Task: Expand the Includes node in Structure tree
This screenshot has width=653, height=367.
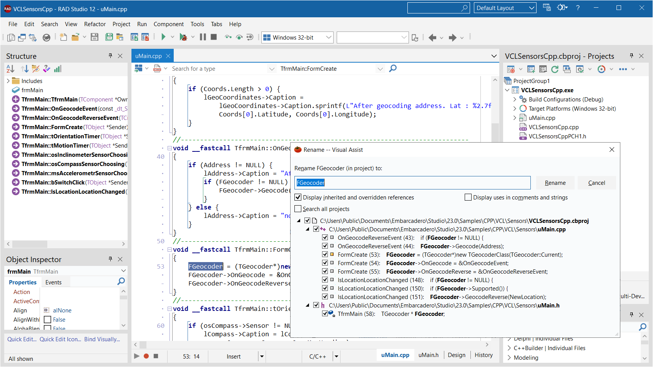Action: coord(8,81)
